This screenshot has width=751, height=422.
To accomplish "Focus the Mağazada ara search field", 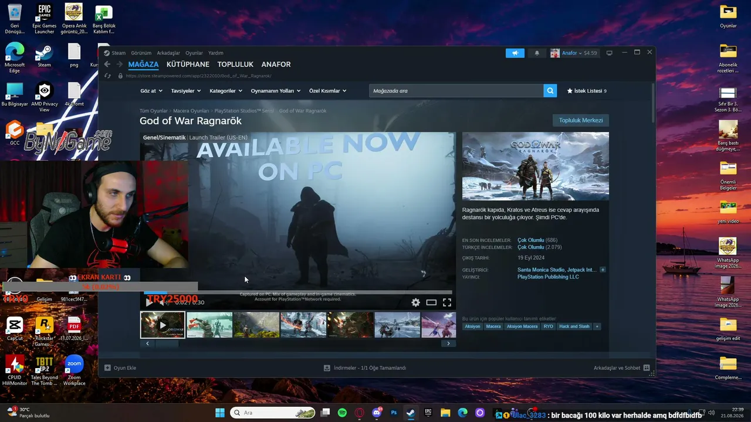I will point(456,91).
